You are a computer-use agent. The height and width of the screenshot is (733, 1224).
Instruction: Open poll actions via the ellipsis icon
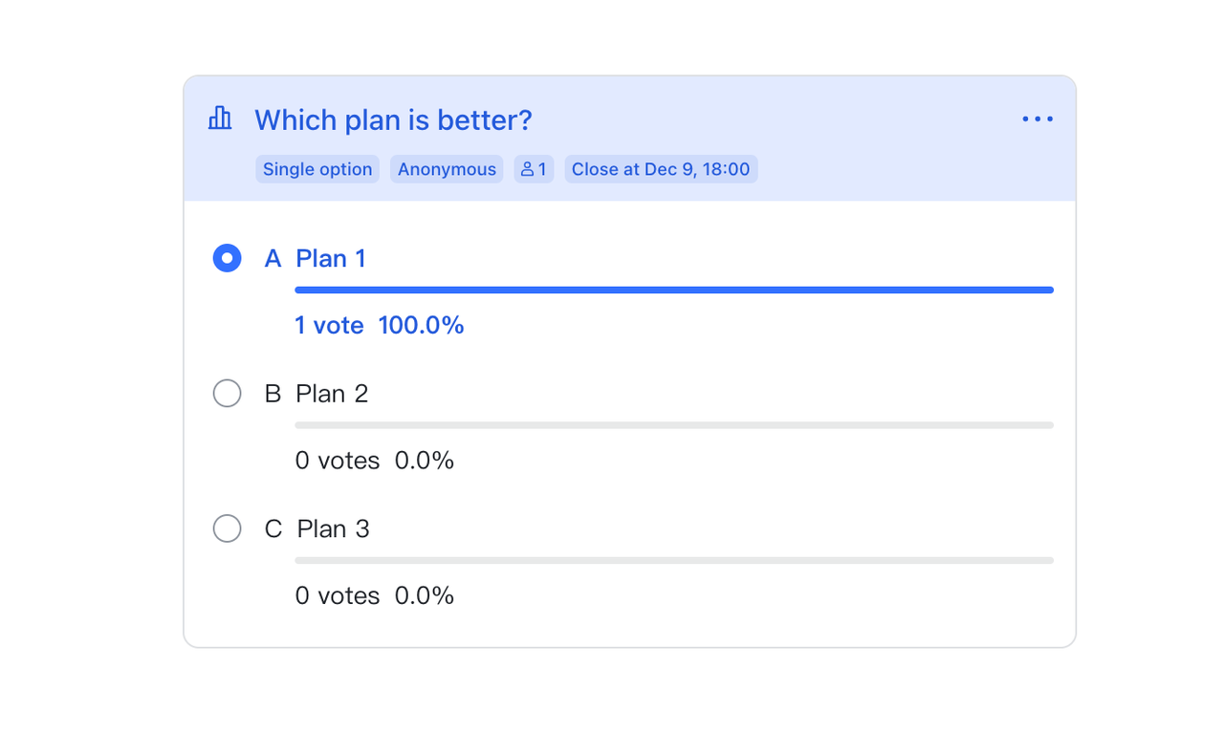[1038, 119]
